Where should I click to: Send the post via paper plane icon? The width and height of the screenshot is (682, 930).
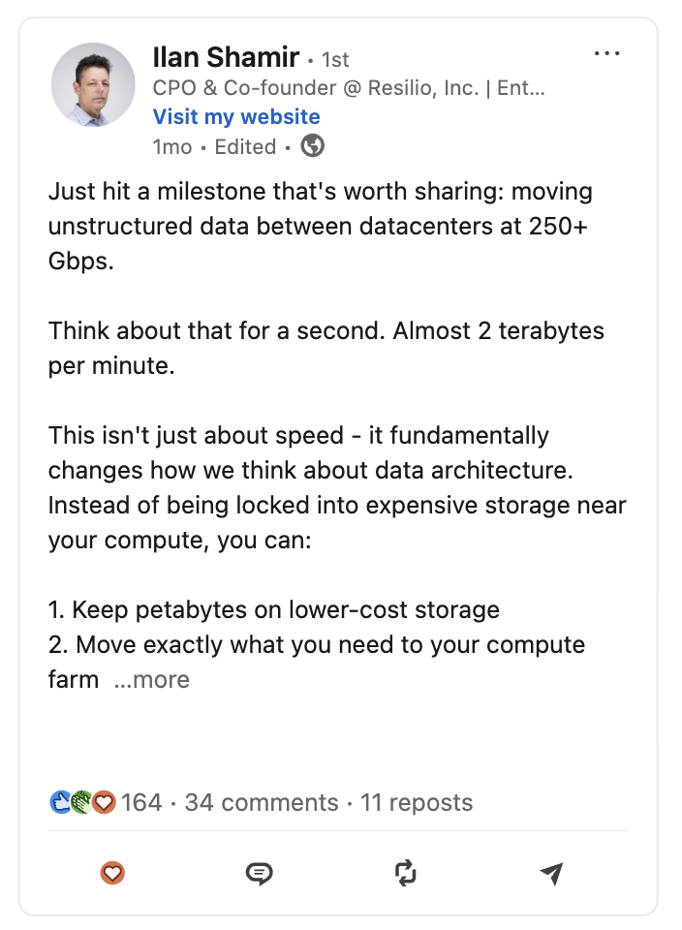pyautogui.click(x=551, y=873)
